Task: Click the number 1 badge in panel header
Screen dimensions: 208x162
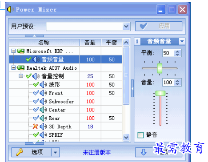Action: [137, 41]
